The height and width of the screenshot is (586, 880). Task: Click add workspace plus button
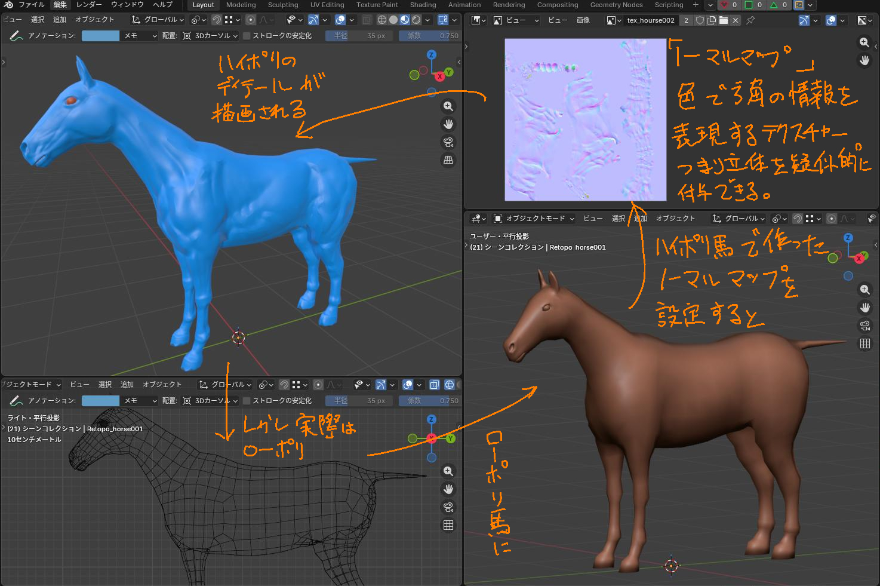pyautogui.click(x=696, y=5)
